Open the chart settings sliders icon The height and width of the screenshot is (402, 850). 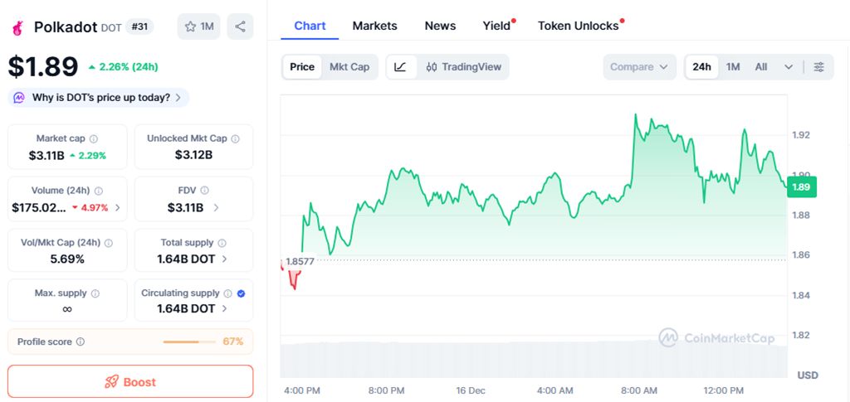click(819, 67)
